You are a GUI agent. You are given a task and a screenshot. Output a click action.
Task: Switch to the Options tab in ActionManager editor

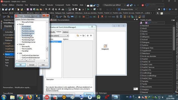point(66,32)
